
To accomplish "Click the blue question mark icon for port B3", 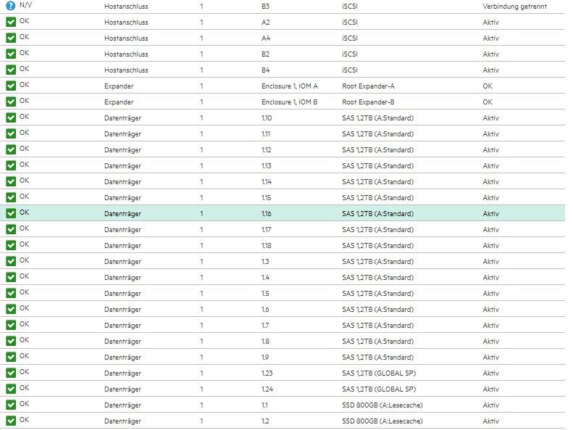I will coord(11,7).
